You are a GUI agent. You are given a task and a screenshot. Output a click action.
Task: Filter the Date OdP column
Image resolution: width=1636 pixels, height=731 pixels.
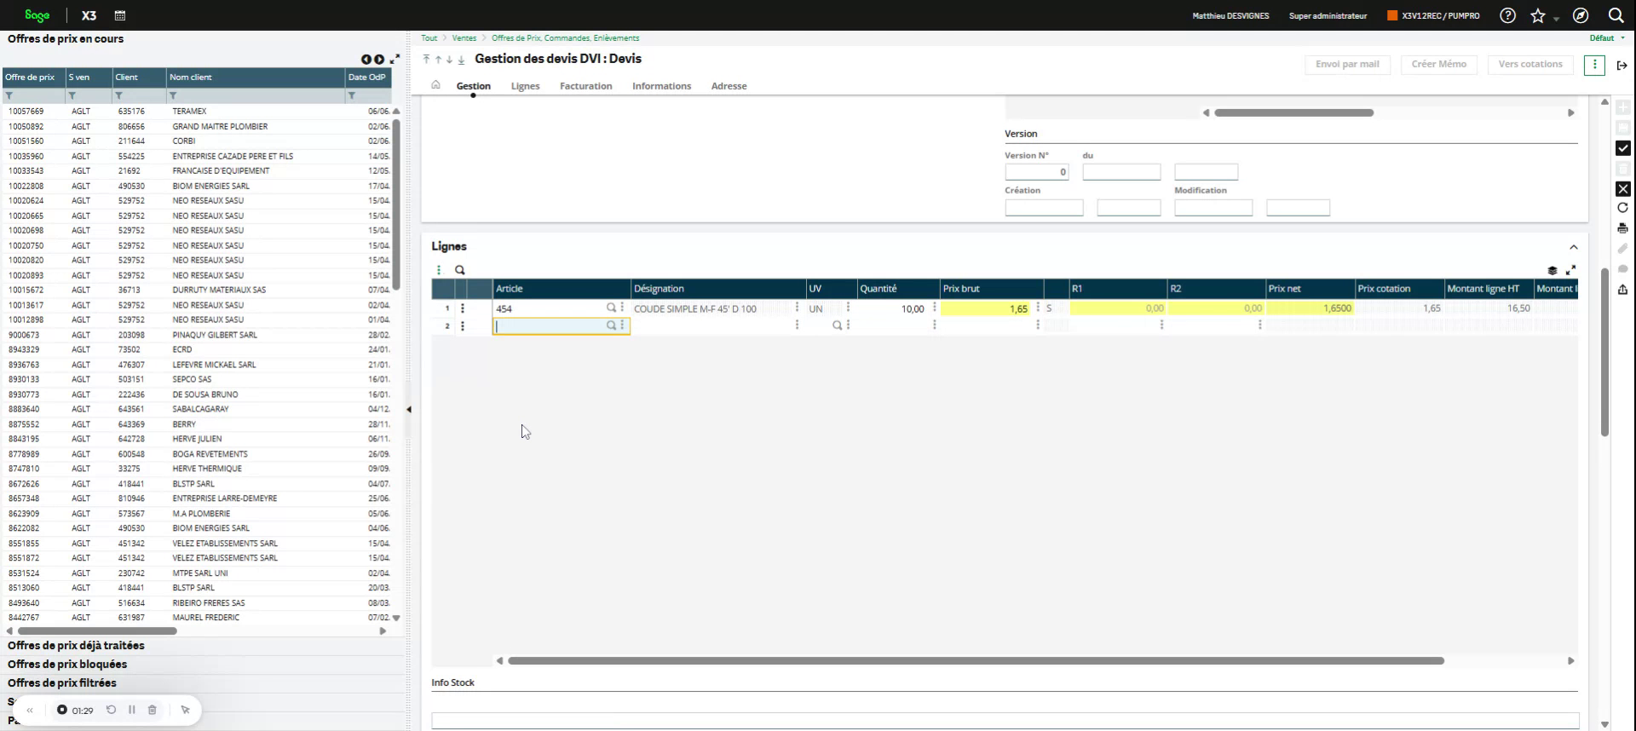(352, 96)
